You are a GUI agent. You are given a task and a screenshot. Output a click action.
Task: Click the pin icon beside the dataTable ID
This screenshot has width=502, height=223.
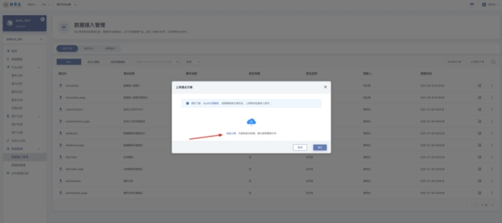60,157
